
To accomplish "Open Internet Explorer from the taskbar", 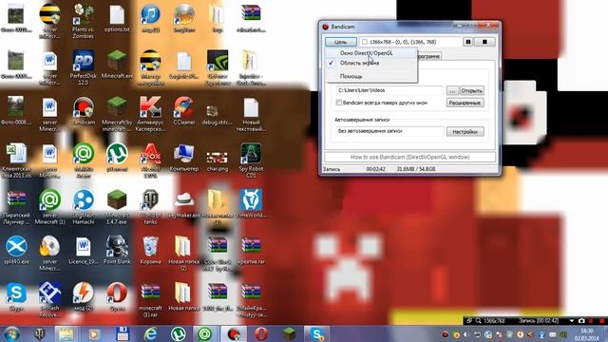I will pos(150,333).
